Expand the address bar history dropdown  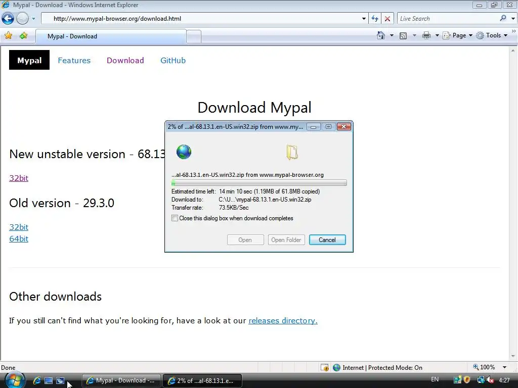[x=364, y=19]
